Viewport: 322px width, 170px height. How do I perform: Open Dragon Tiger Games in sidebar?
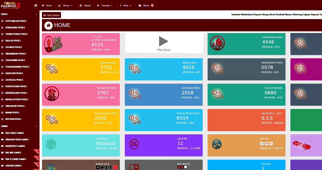click(x=17, y=139)
